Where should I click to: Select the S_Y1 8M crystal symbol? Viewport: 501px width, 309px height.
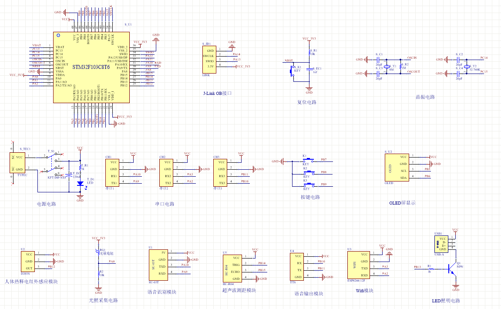[387, 67]
